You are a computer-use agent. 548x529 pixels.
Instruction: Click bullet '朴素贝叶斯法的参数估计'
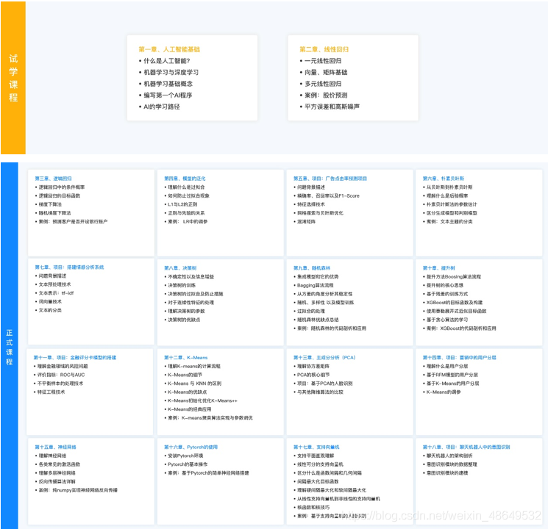click(x=452, y=204)
